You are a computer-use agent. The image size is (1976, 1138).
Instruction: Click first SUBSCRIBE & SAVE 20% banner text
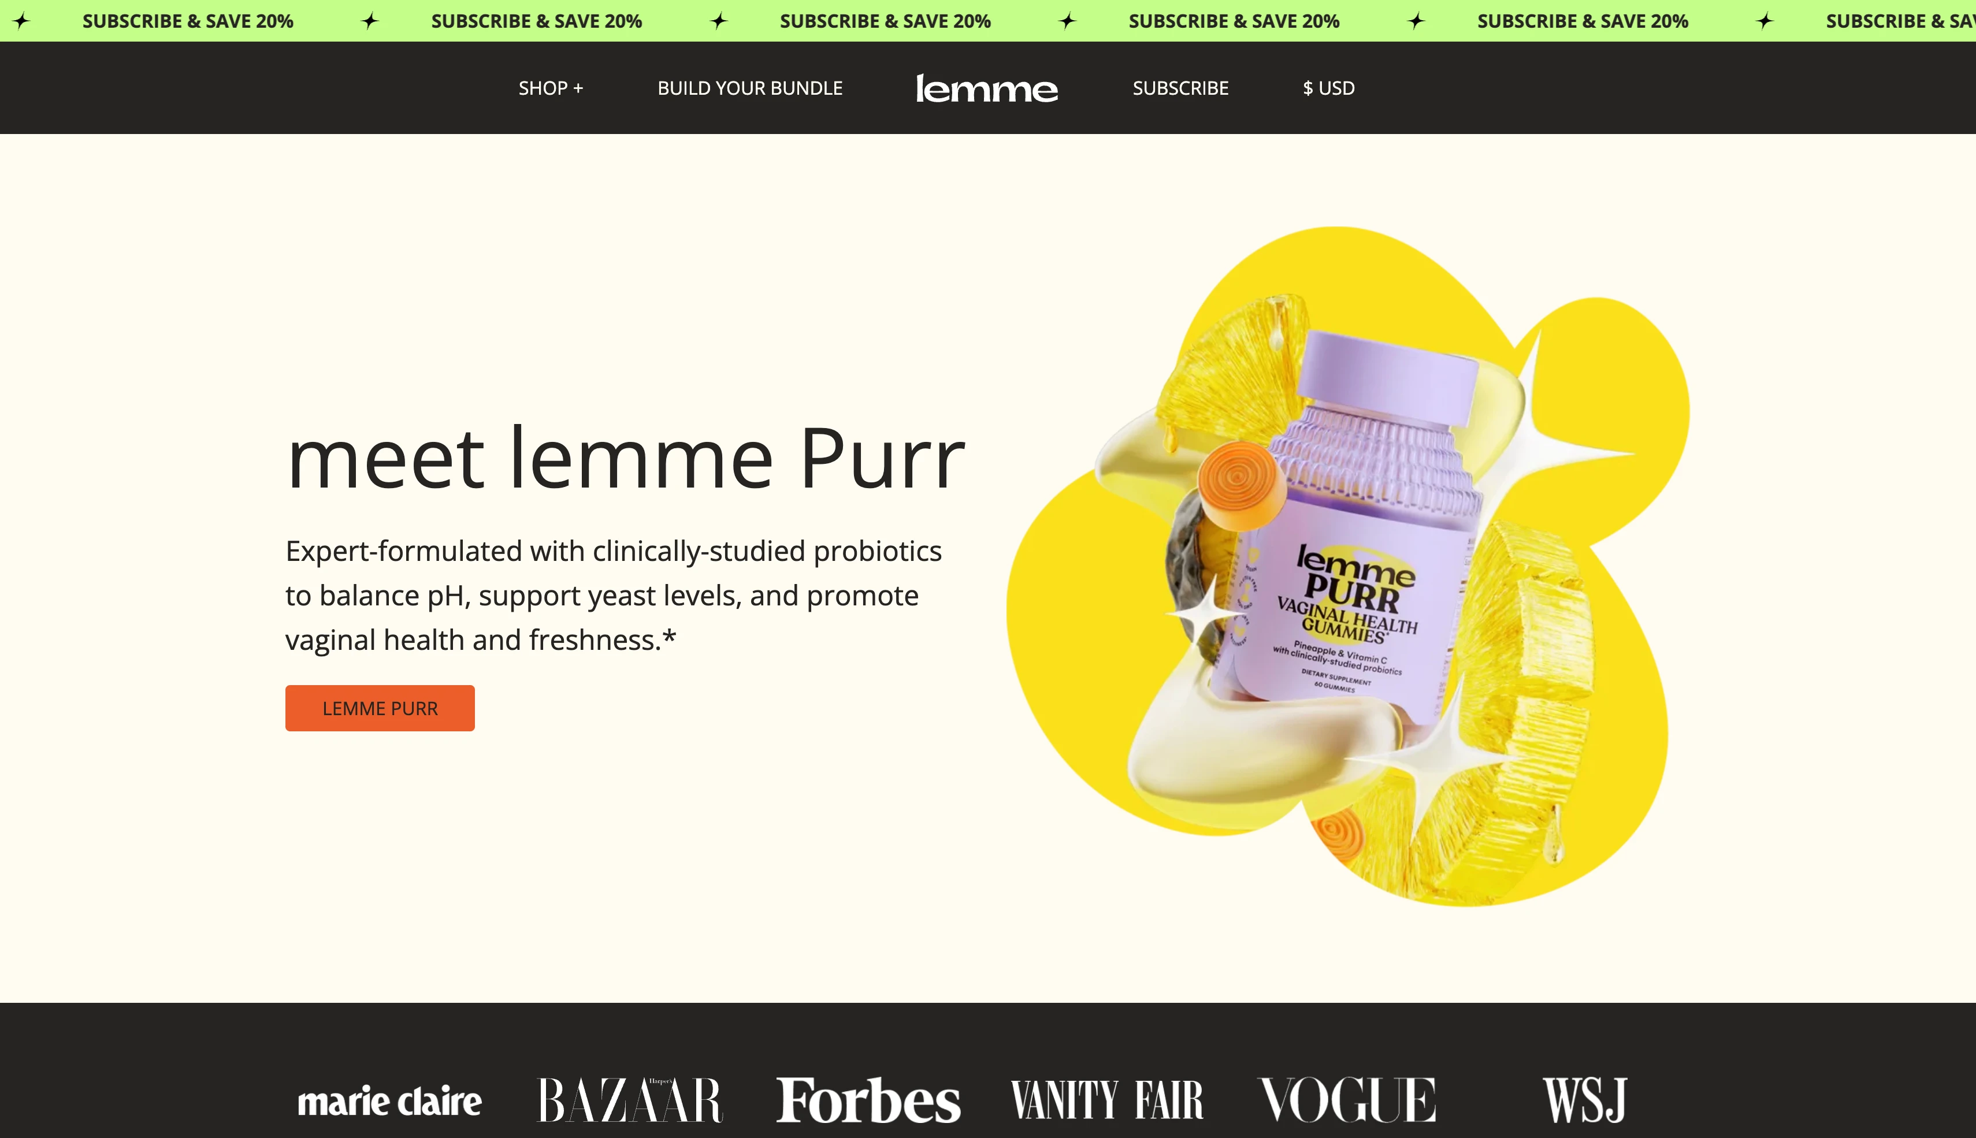click(x=188, y=21)
